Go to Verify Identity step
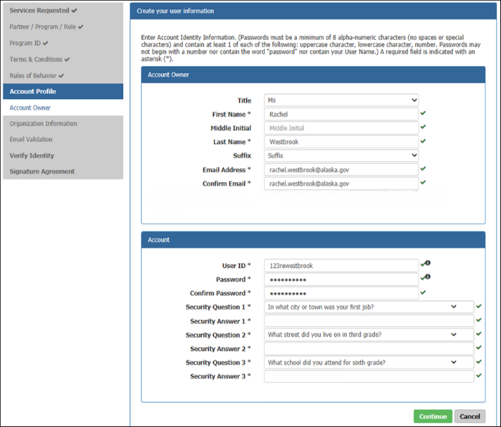Image resolution: width=501 pixels, height=427 pixels. pos(31,155)
